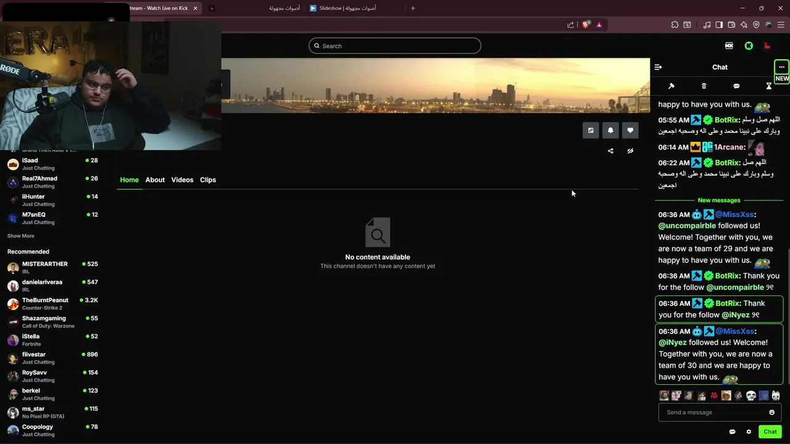This screenshot has width=790, height=444.
Task: Toggle the crossed-eye hide icon
Action: tap(630, 151)
